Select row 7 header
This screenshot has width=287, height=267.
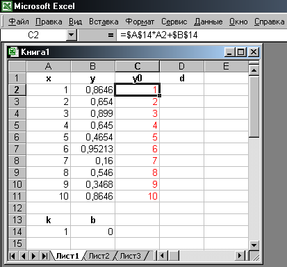(17, 149)
